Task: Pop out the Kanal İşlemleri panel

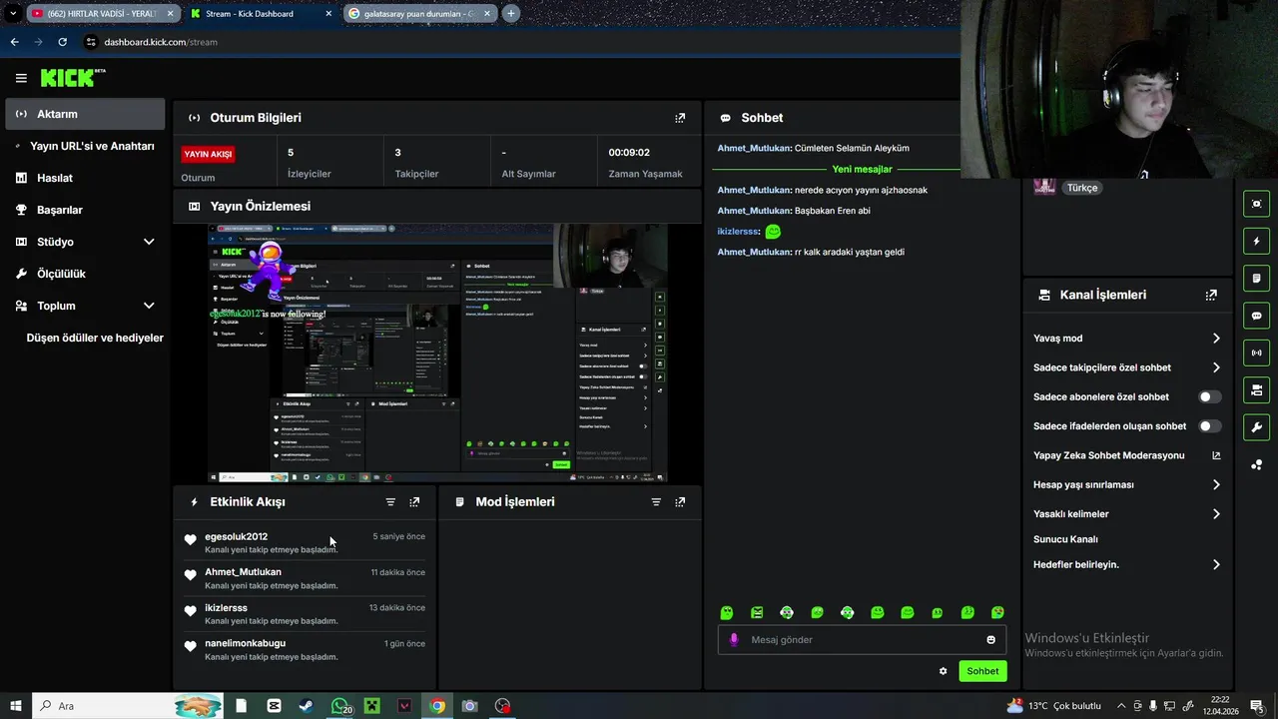Action: tap(1211, 296)
